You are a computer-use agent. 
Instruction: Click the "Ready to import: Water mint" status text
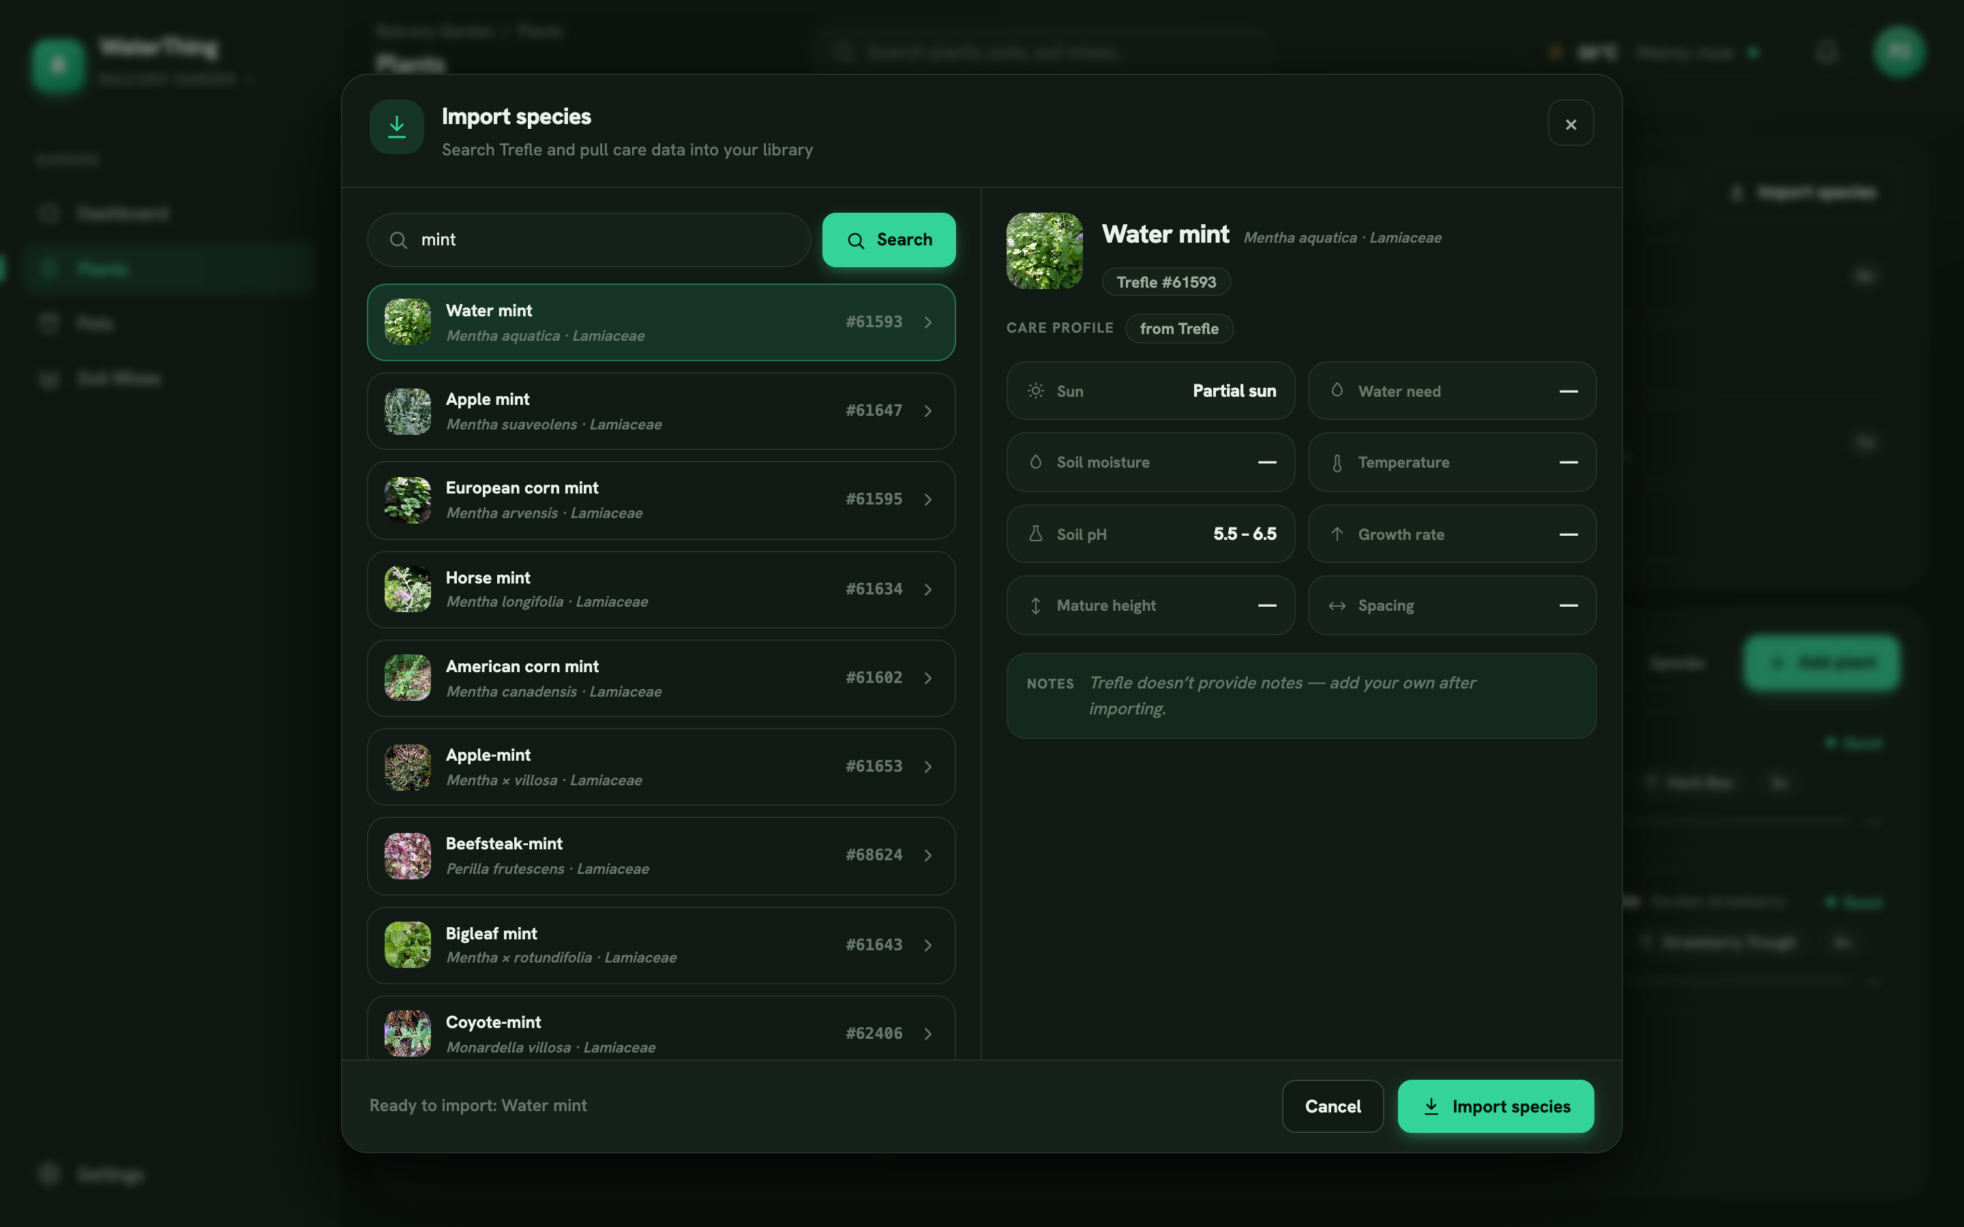coord(478,1105)
